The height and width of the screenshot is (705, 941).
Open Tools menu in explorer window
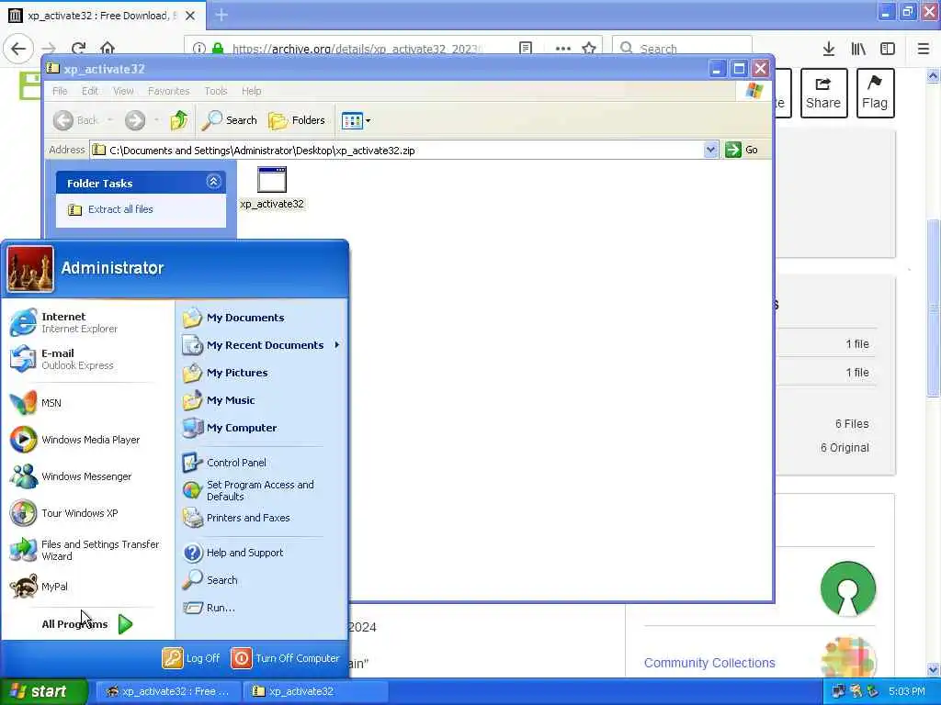click(216, 91)
